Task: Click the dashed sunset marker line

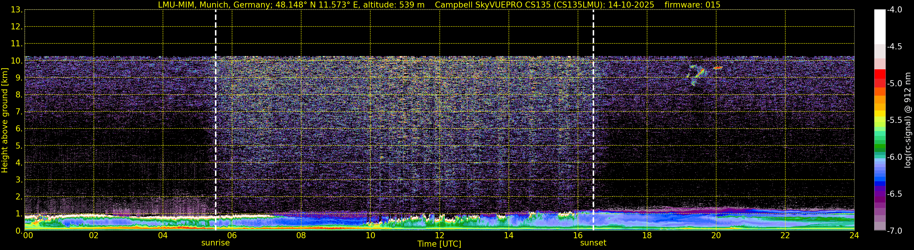Action: [593, 120]
